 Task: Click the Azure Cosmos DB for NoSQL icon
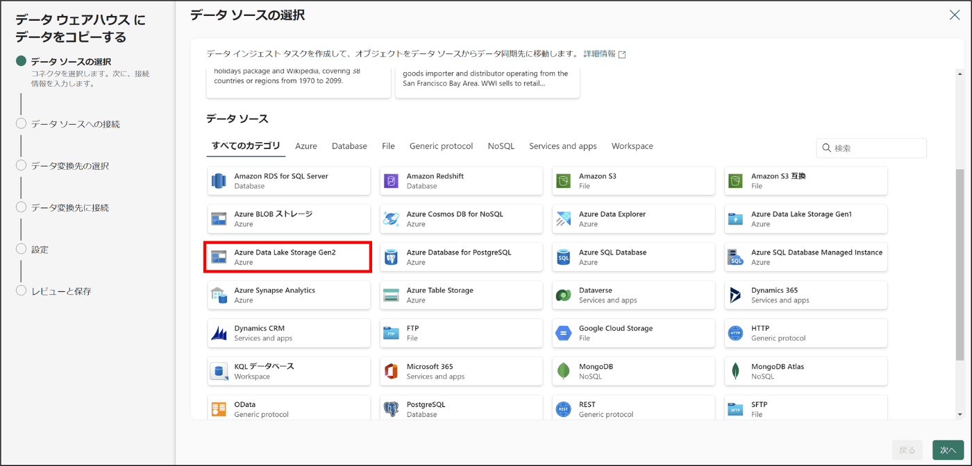tap(391, 220)
